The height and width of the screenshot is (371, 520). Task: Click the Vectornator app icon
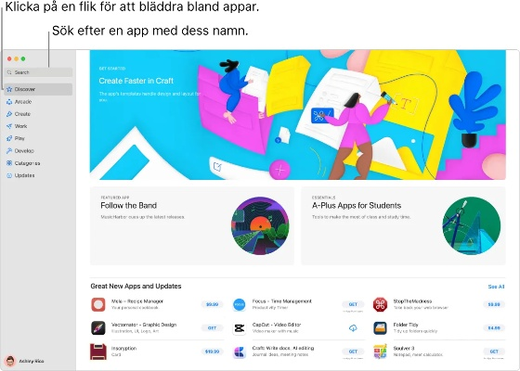98,328
